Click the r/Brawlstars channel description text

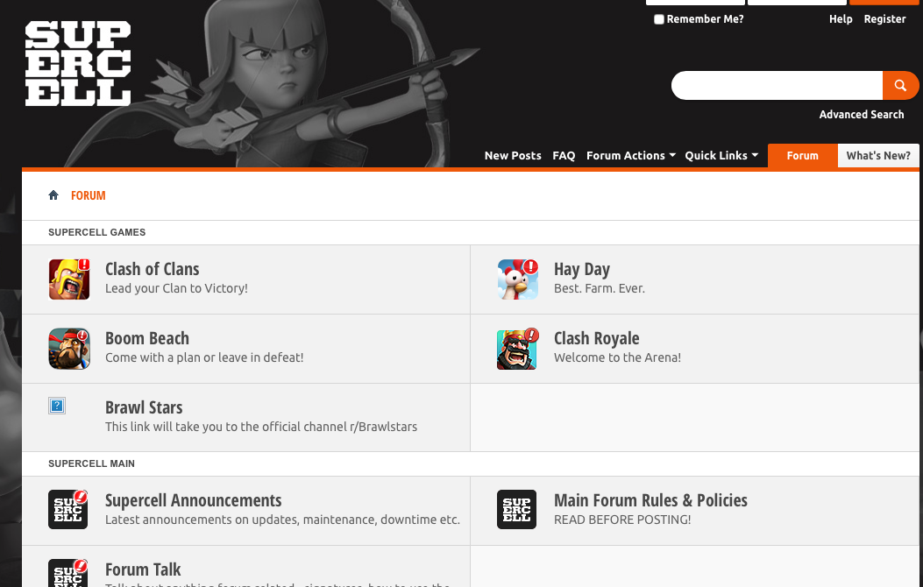click(x=261, y=427)
